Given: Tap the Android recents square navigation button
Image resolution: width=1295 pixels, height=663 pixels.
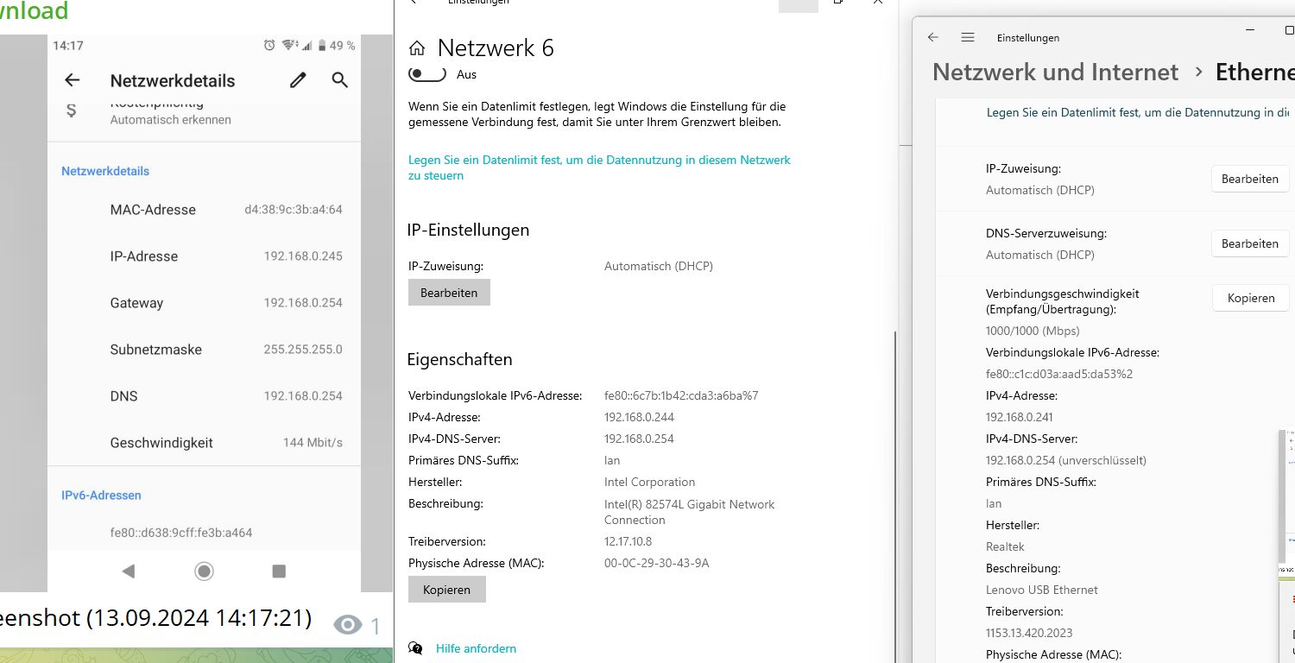Looking at the screenshot, I should 279,571.
